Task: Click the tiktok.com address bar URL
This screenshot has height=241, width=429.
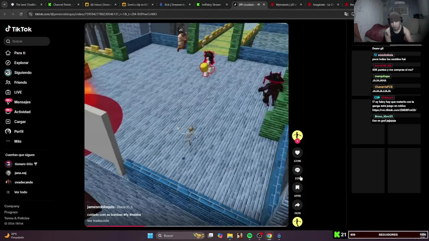Action: 96,14
